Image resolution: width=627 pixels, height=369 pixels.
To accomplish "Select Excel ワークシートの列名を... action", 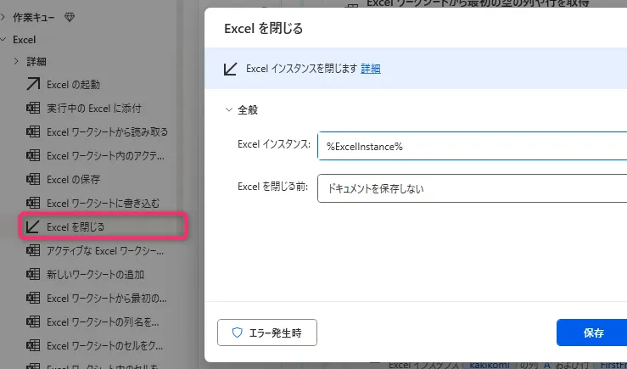I will pyautogui.click(x=105, y=321).
